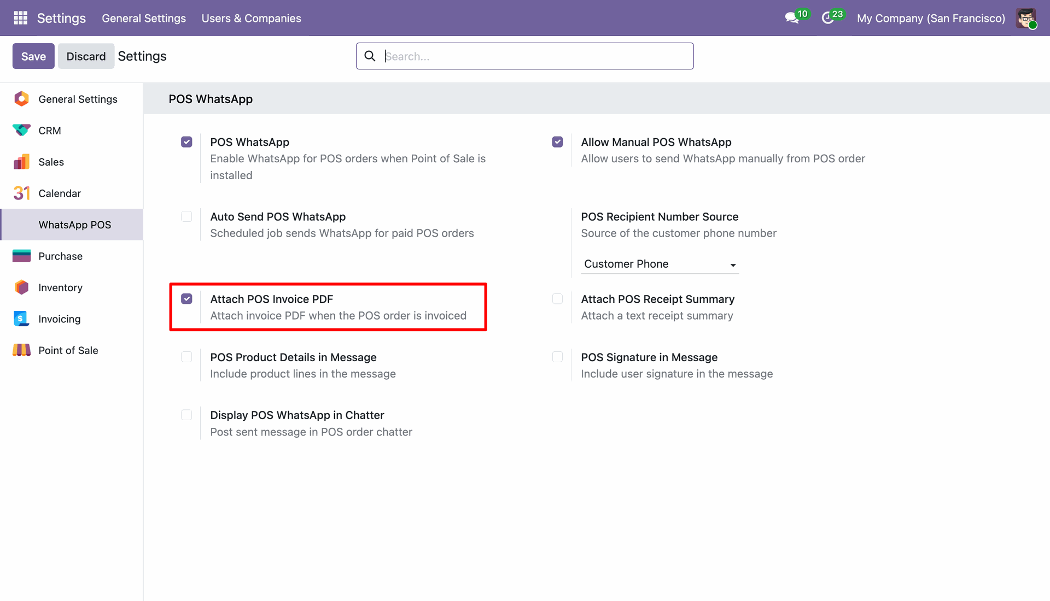Click the CRM sidebar icon

21,131
